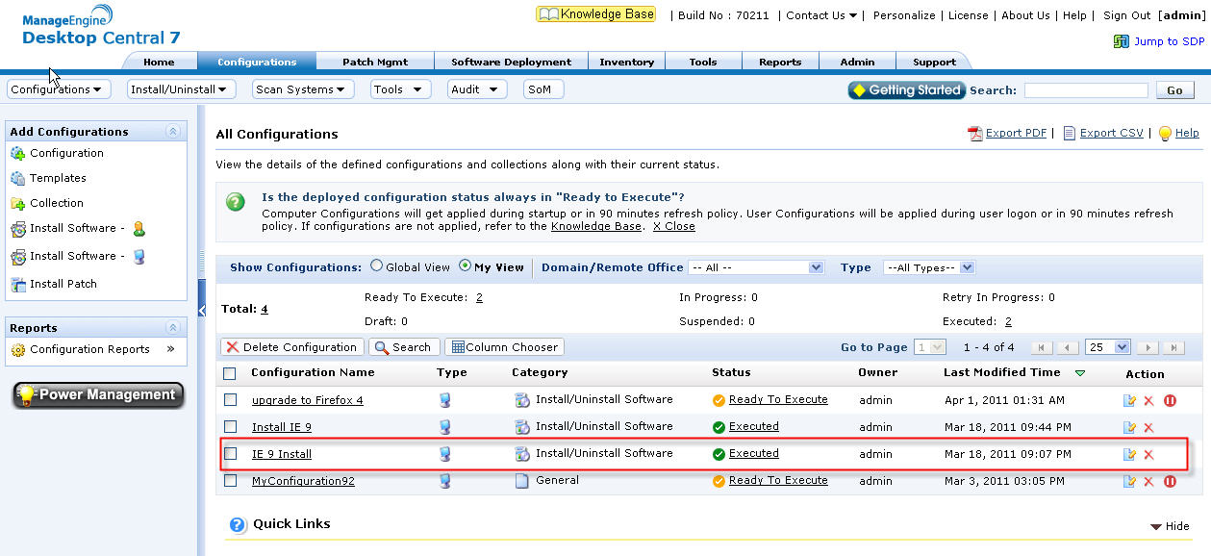Collapse the left sidebar with splitter arrow
The width and height of the screenshot is (1211, 556).
point(202,310)
